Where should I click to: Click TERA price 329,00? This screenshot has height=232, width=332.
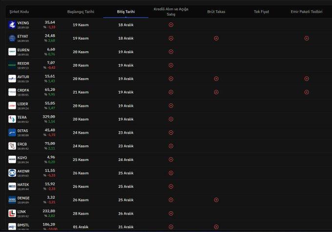[49, 117]
